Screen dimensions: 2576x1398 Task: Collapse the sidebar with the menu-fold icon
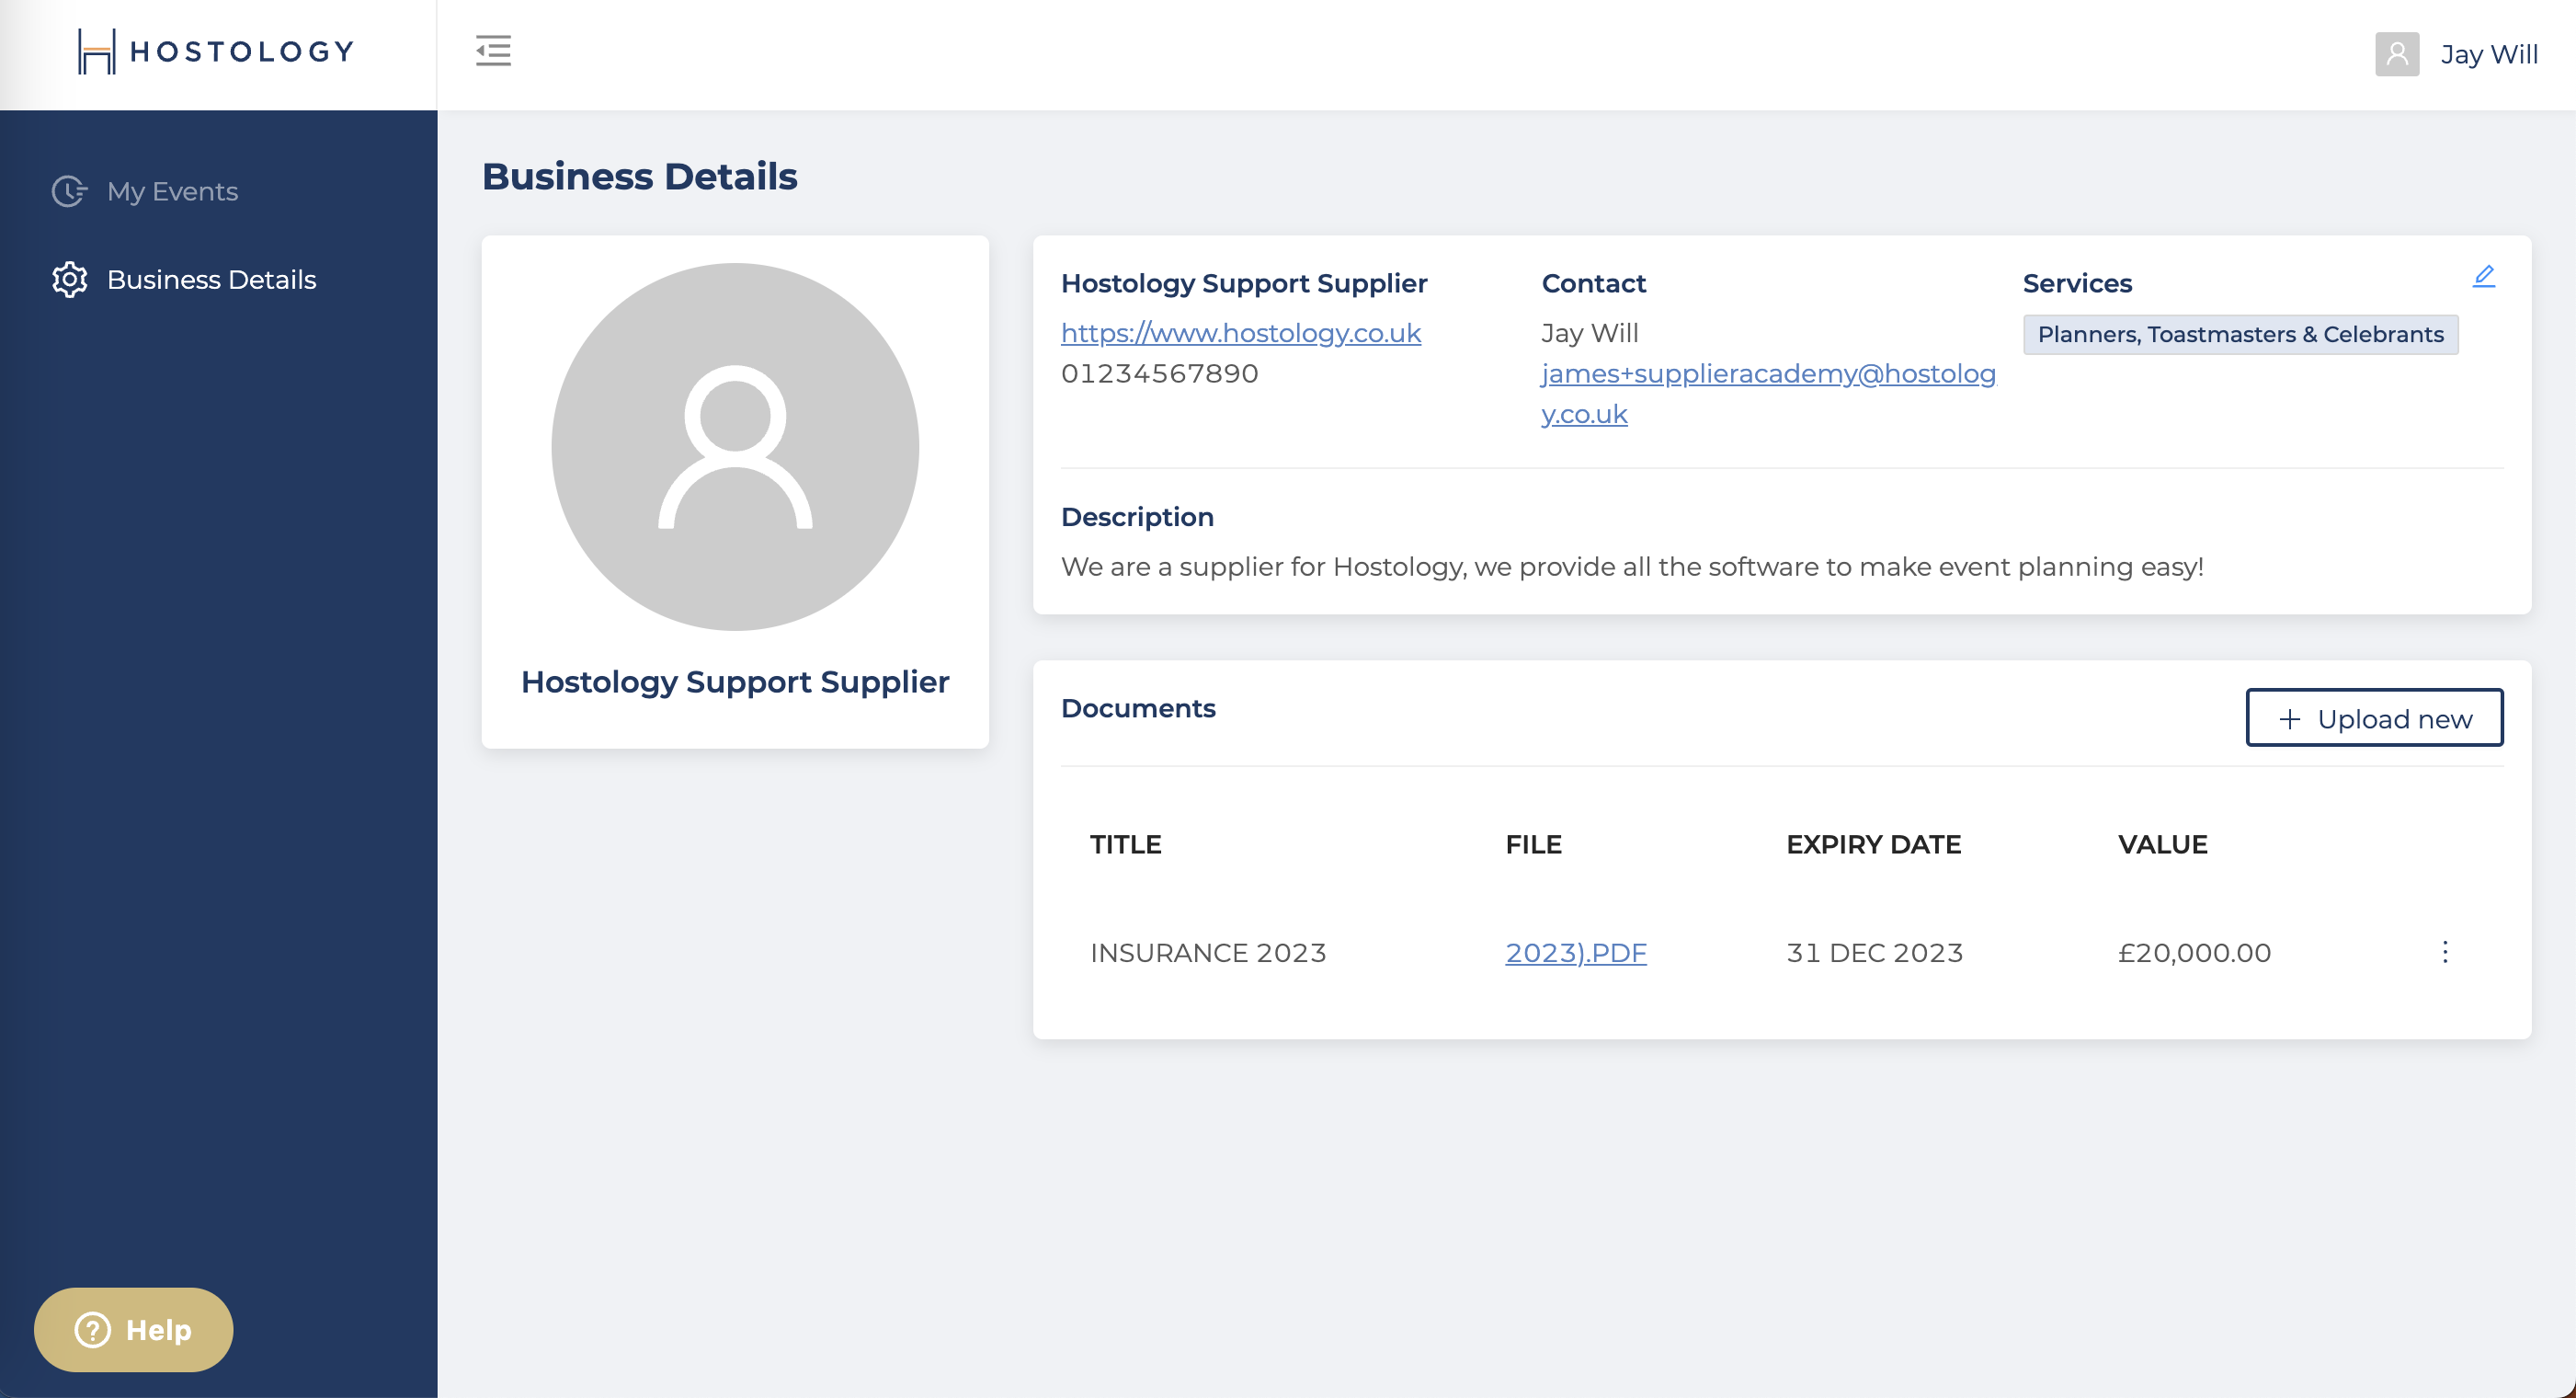tap(493, 51)
